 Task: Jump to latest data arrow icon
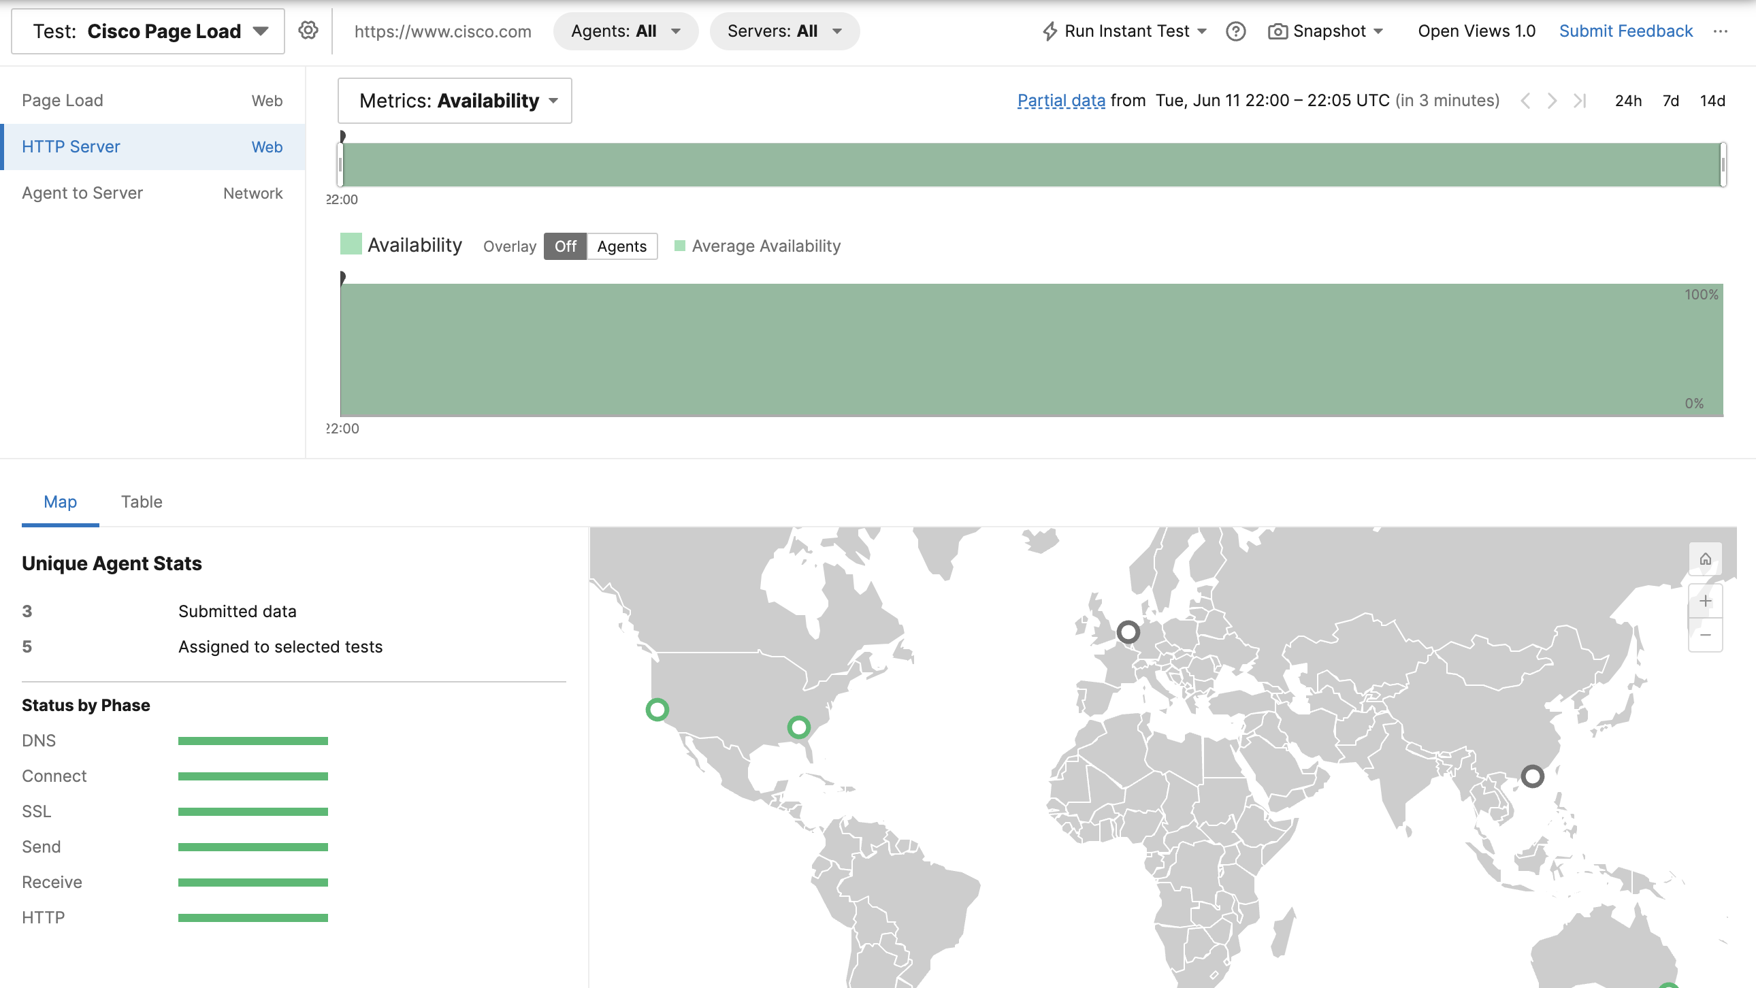[1580, 101]
